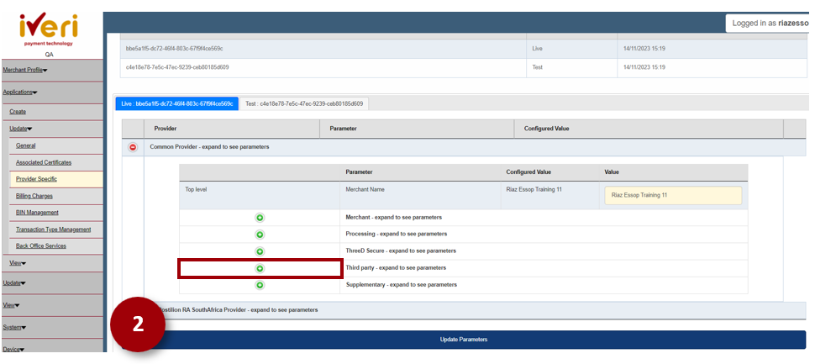Select the Live application ID tab
The width and height of the screenshot is (815, 364).
(176, 103)
